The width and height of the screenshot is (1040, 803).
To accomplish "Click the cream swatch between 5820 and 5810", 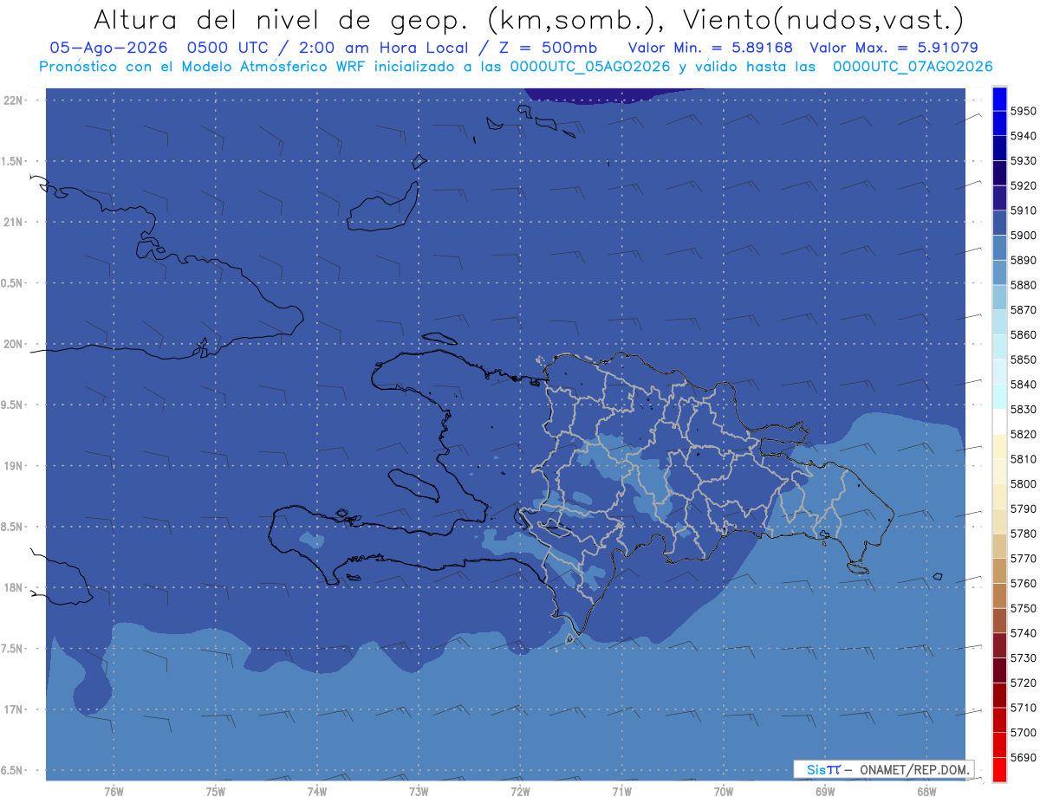I will point(999,446).
